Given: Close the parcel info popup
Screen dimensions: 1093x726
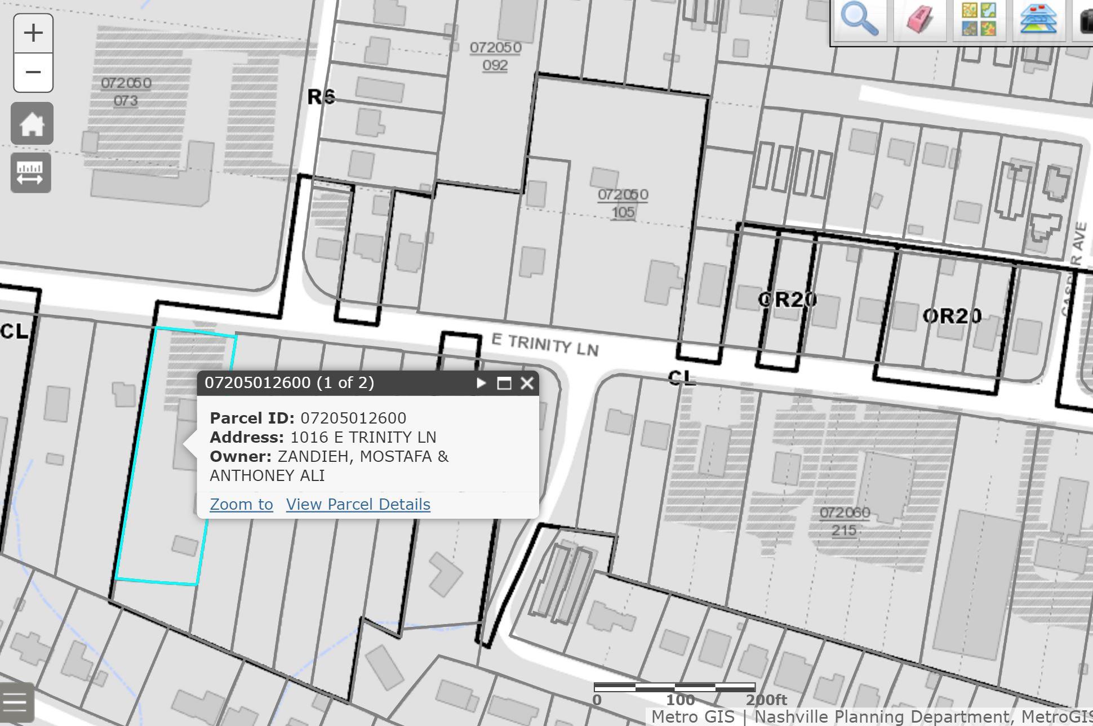Looking at the screenshot, I should click(x=527, y=383).
